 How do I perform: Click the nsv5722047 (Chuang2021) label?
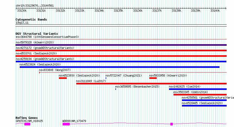click(124, 75)
